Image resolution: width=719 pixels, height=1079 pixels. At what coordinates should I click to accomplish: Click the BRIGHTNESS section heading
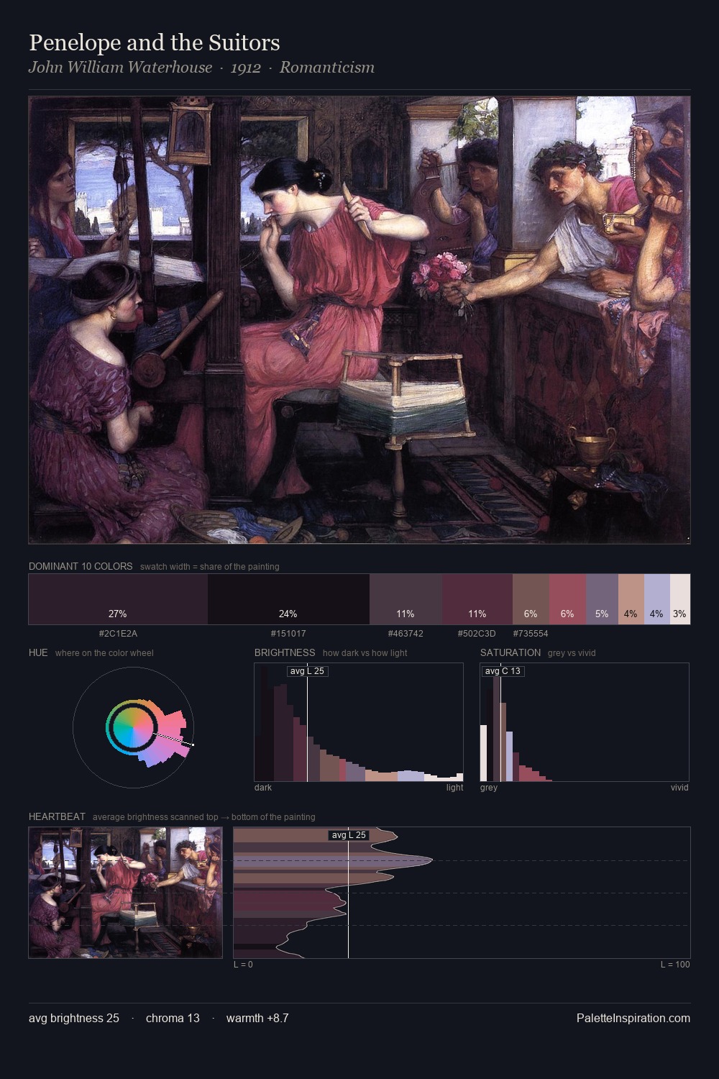pos(285,652)
